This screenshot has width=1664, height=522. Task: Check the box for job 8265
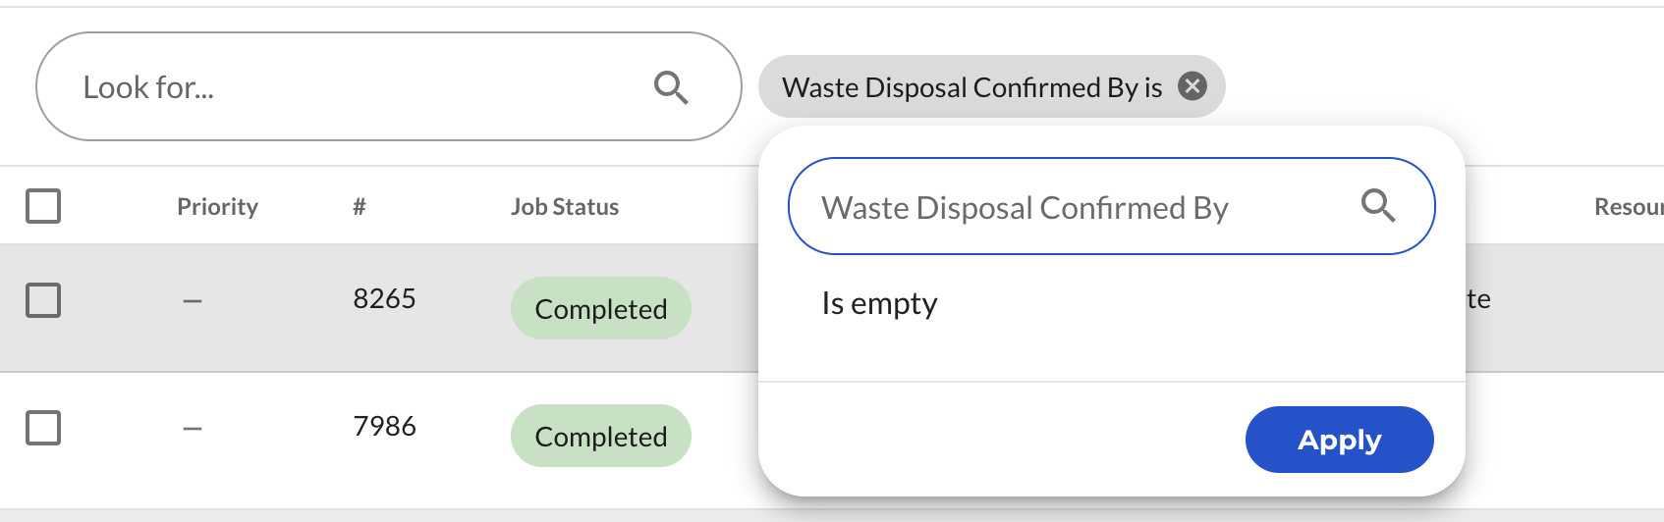coord(43,300)
